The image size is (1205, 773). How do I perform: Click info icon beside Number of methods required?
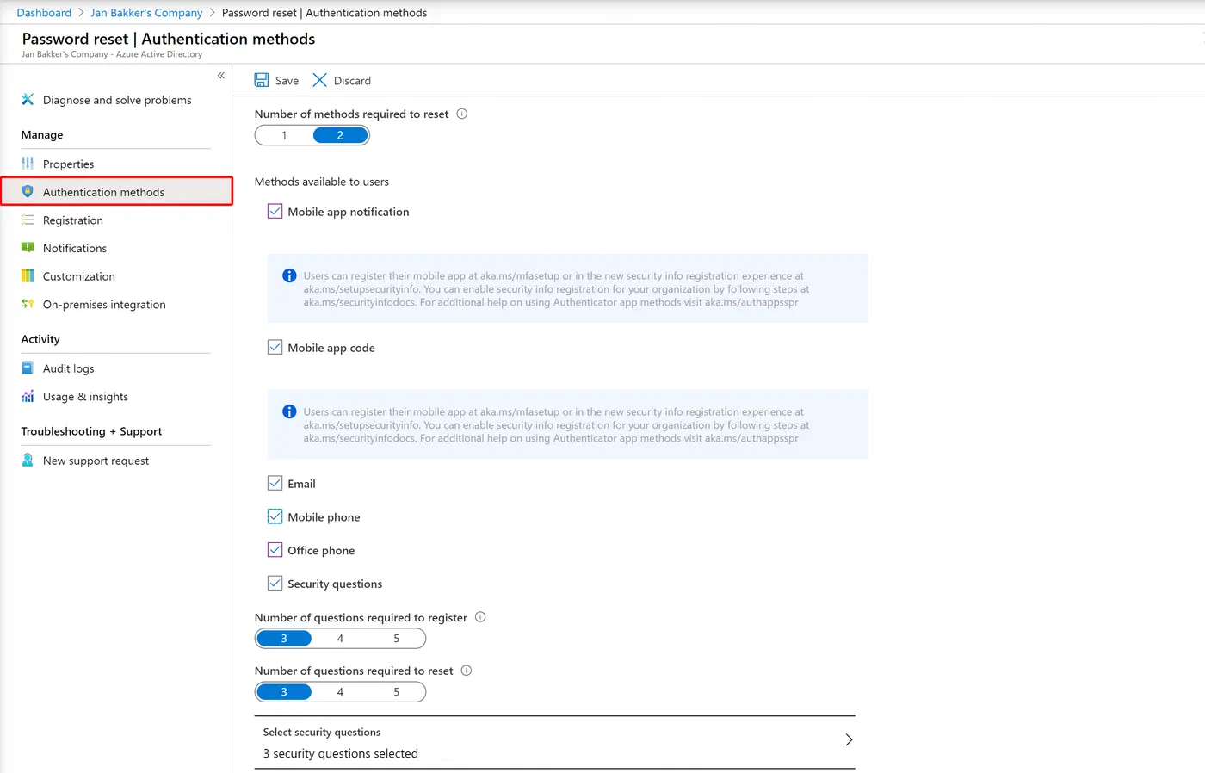point(461,114)
